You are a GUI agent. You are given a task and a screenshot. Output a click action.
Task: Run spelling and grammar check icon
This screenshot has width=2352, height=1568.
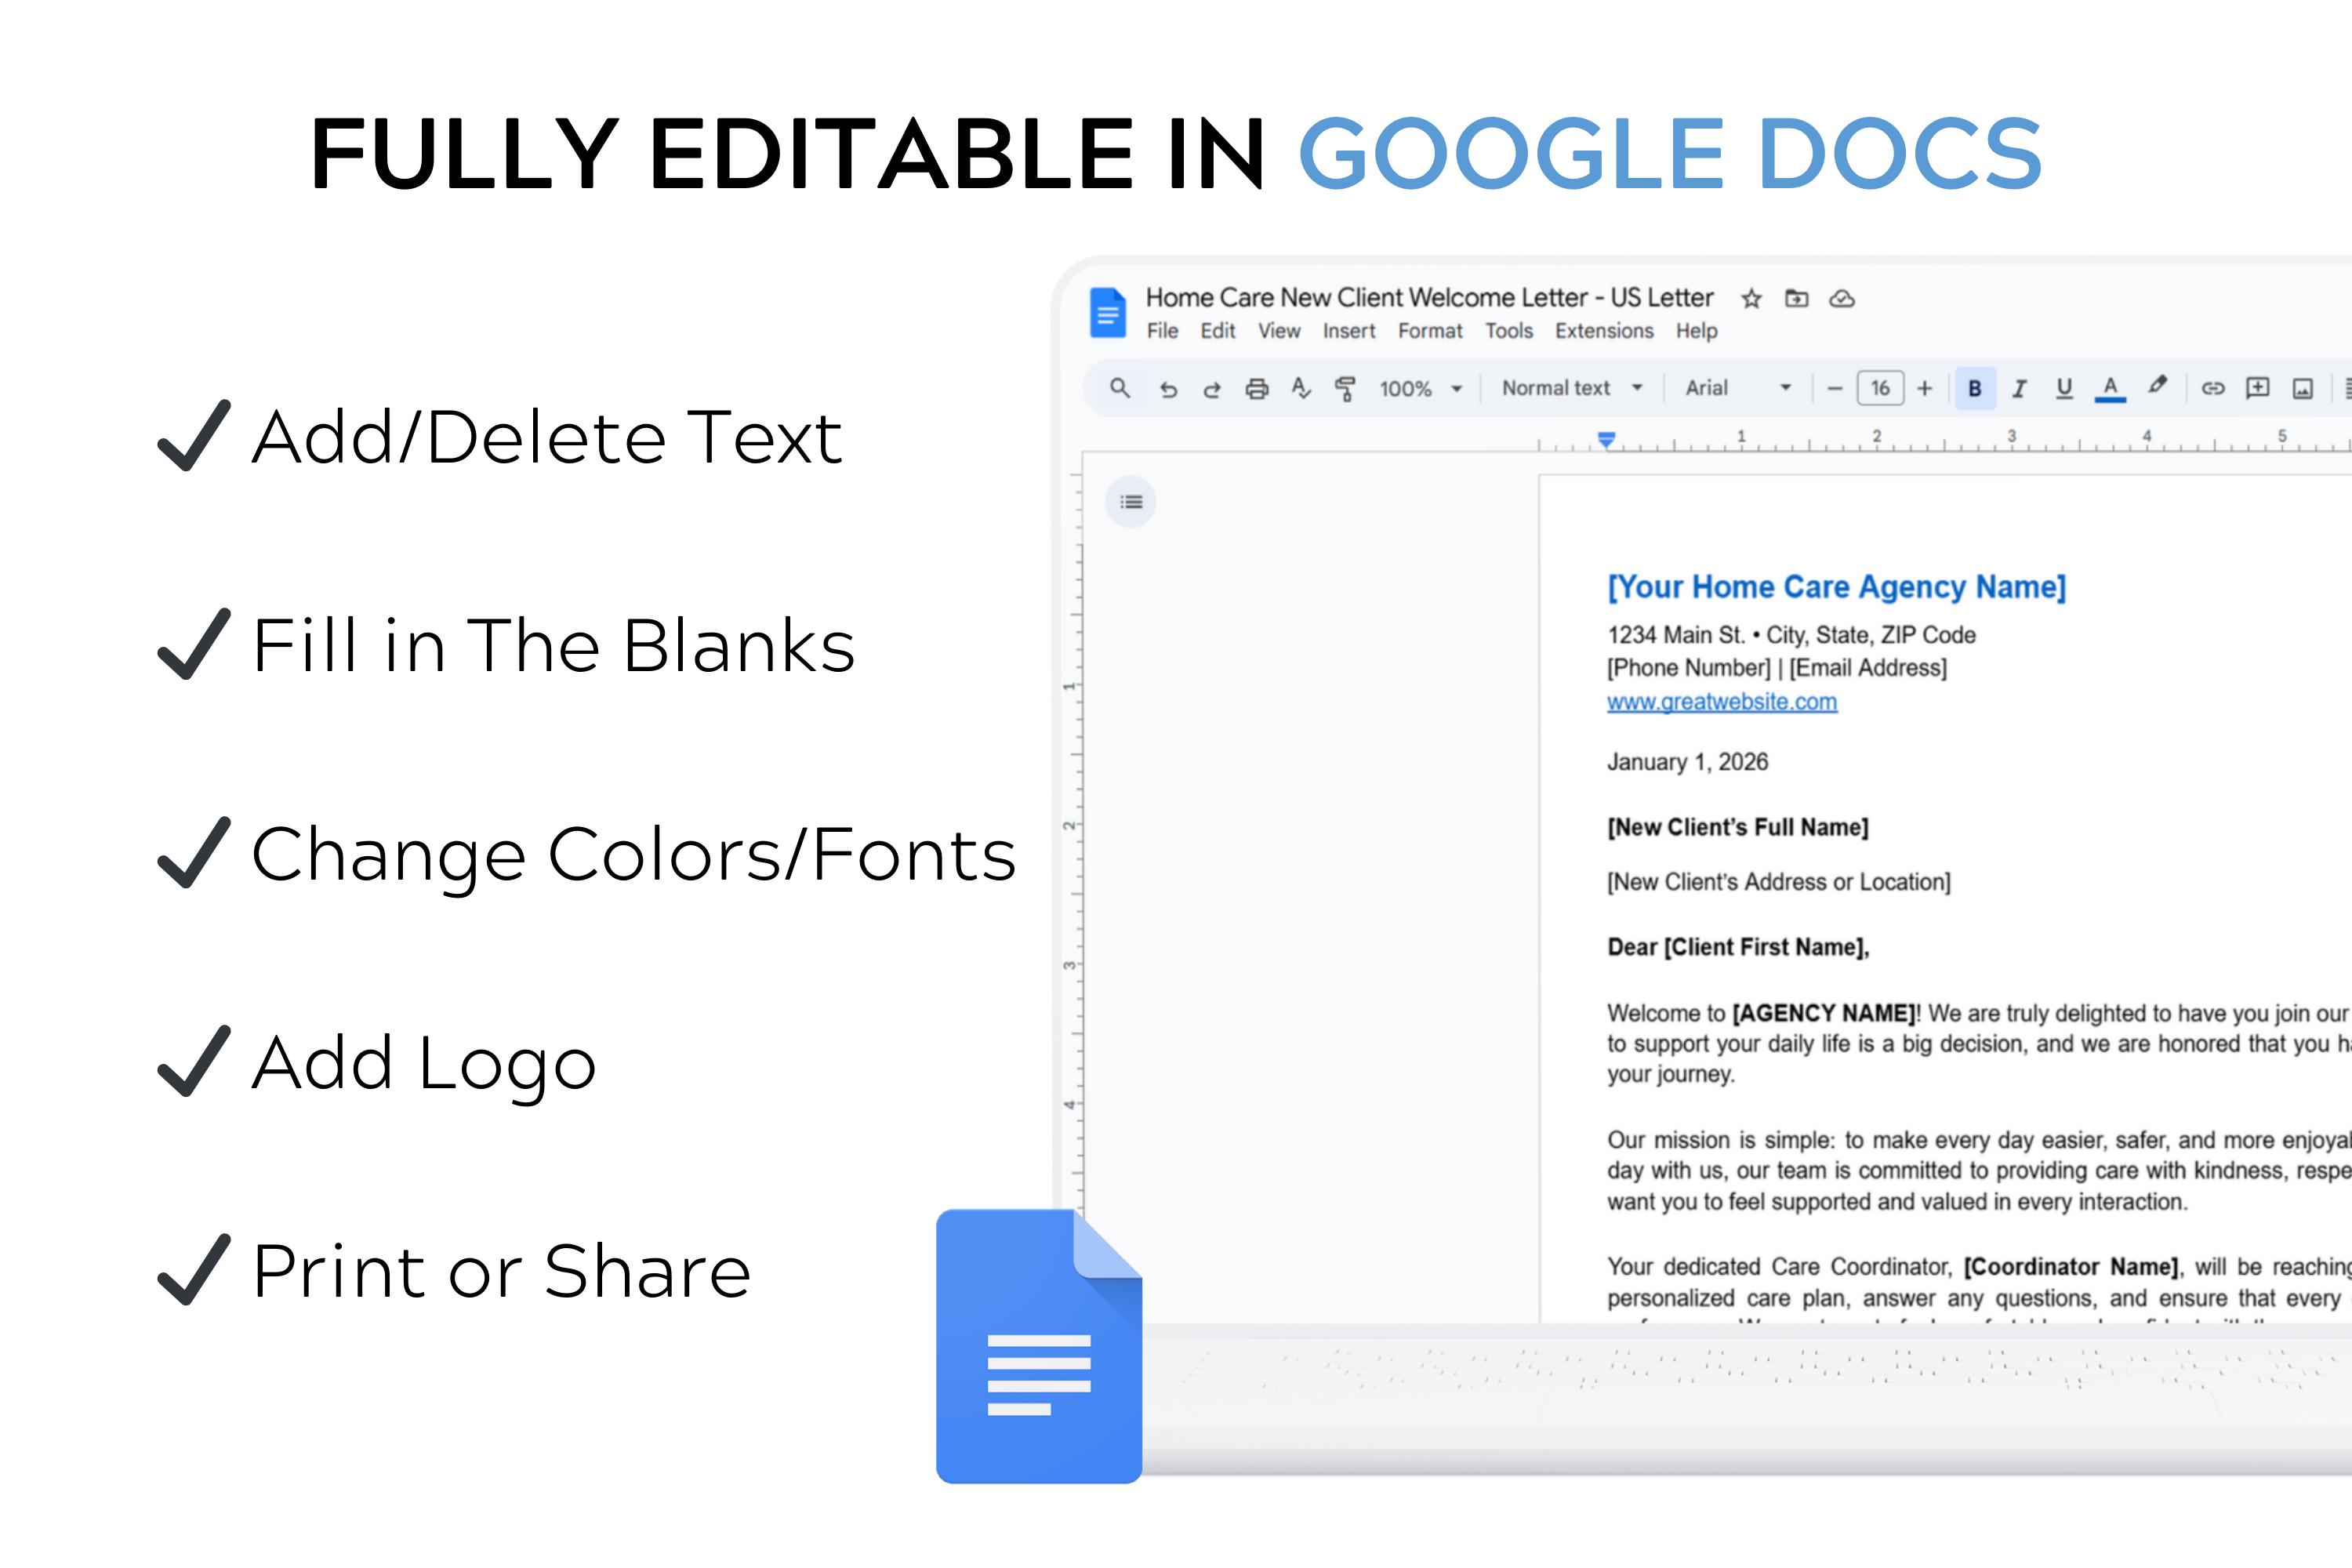pyautogui.click(x=1301, y=388)
